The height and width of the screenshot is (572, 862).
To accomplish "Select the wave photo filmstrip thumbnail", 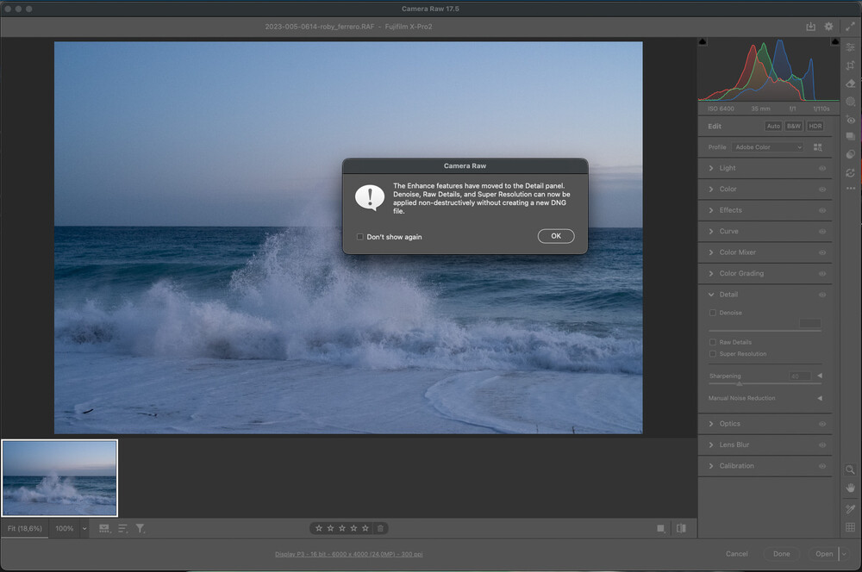I will pyautogui.click(x=59, y=478).
